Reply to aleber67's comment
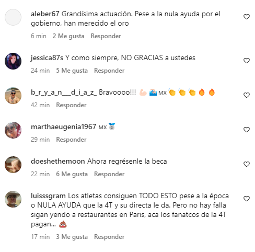Viewport: 255px width, 252px height. [x=106, y=36]
